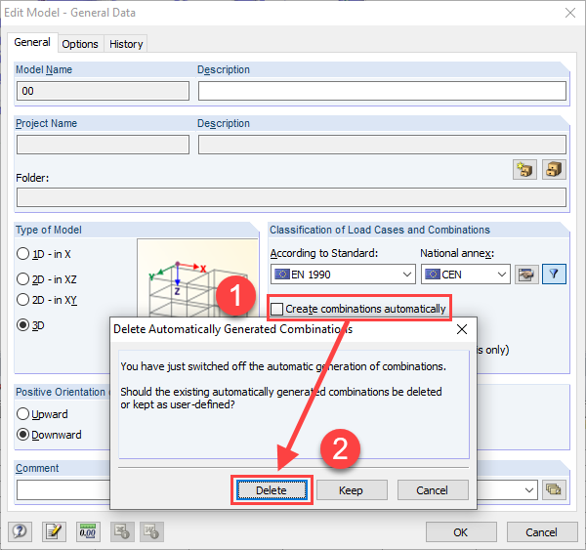Image resolution: width=586 pixels, height=550 pixels.
Task: Expand the Comment dropdown arrow
Action: (528, 489)
